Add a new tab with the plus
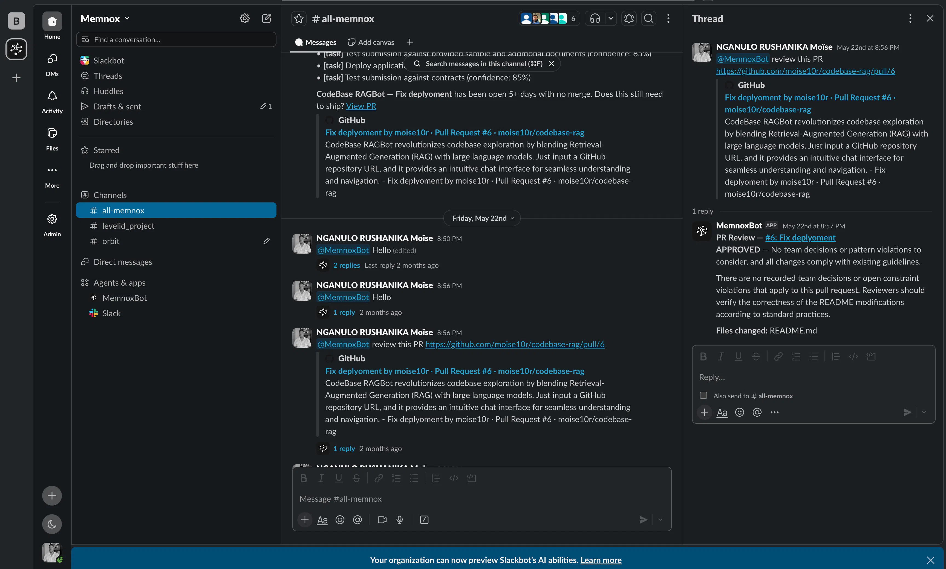The height and width of the screenshot is (569, 946). [x=410, y=42]
